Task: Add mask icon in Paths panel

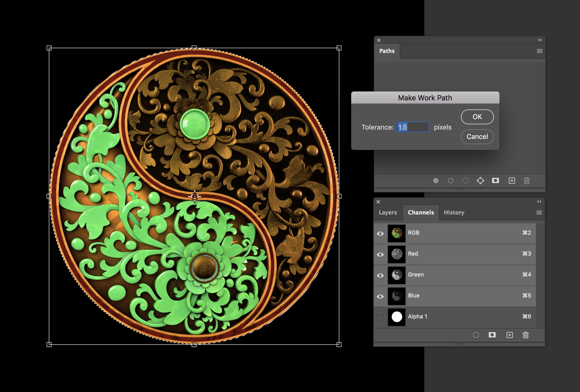Action: pyautogui.click(x=495, y=181)
